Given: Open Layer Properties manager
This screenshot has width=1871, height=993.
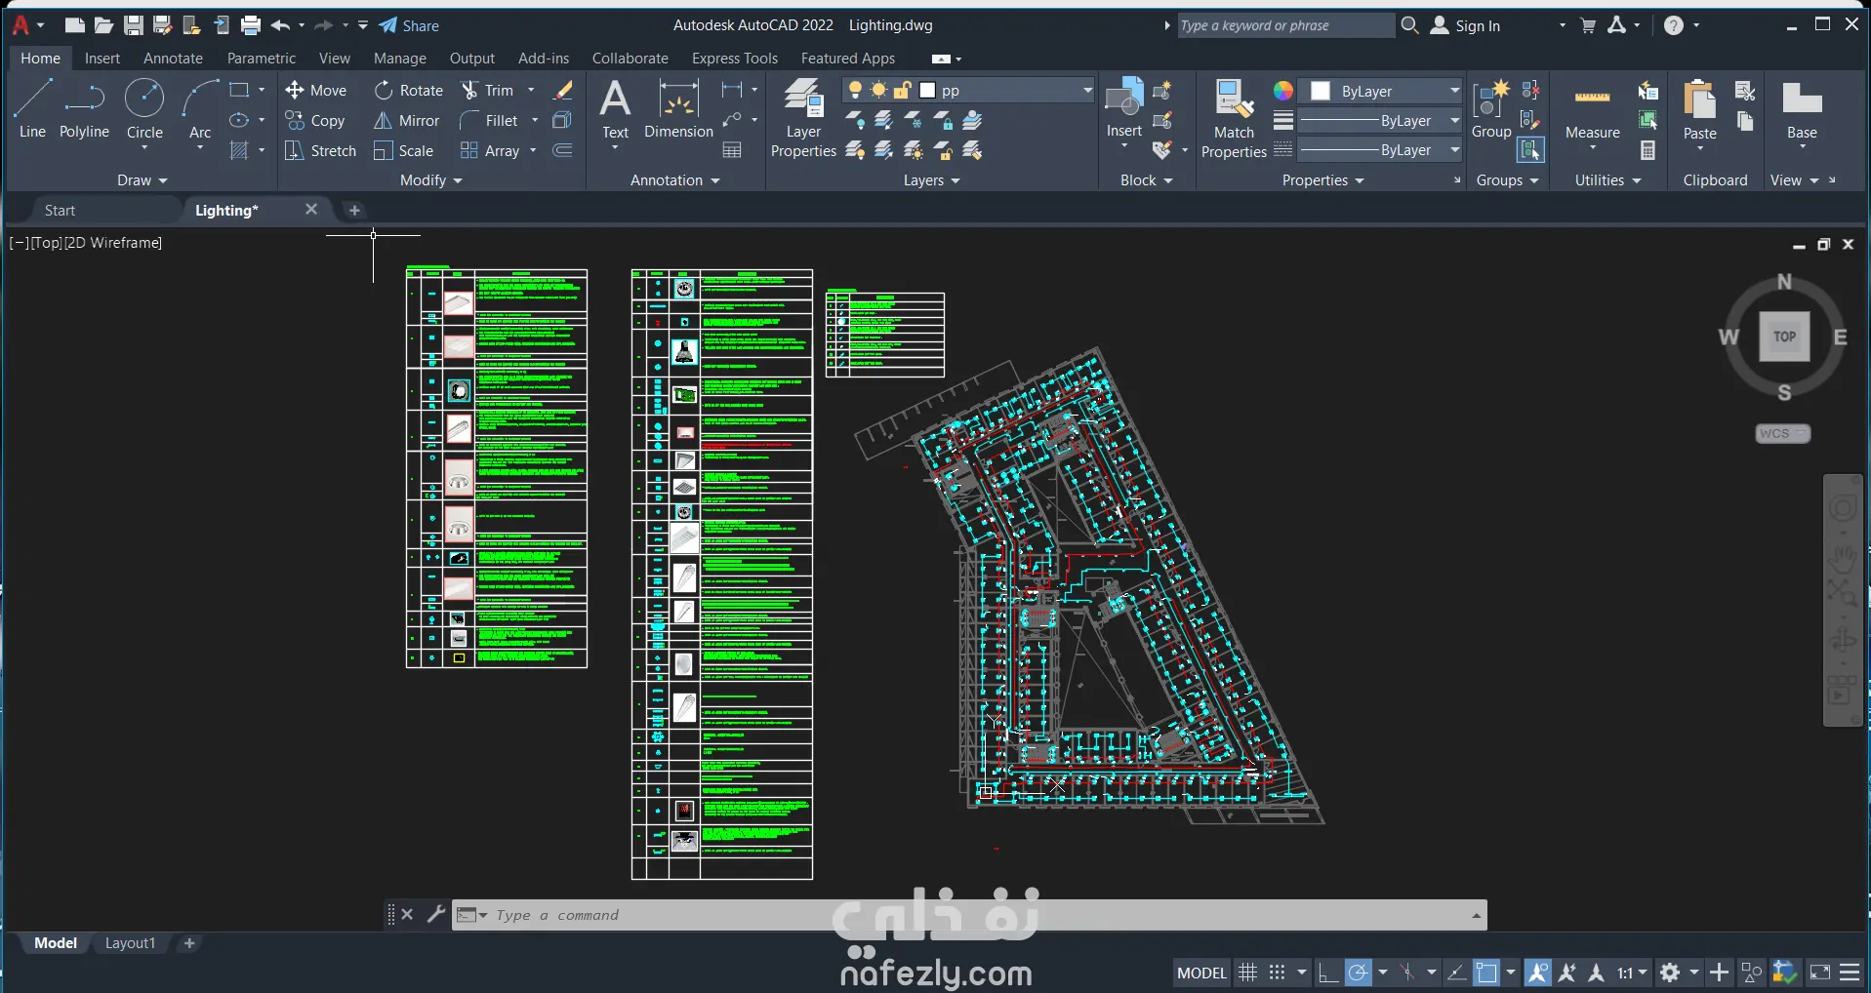Looking at the screenshot, I should pos(803,117).
